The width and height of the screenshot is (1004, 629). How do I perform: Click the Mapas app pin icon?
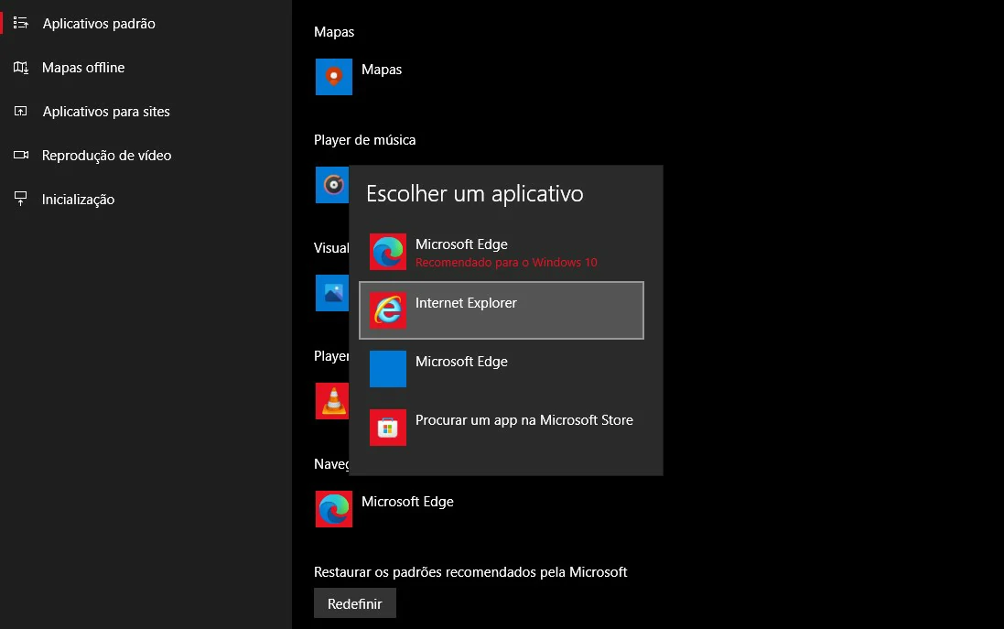click(x=334, y=77)
